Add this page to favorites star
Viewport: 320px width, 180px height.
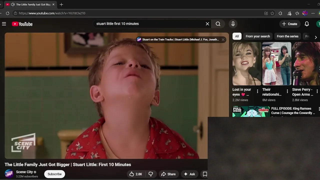(272, 13)
